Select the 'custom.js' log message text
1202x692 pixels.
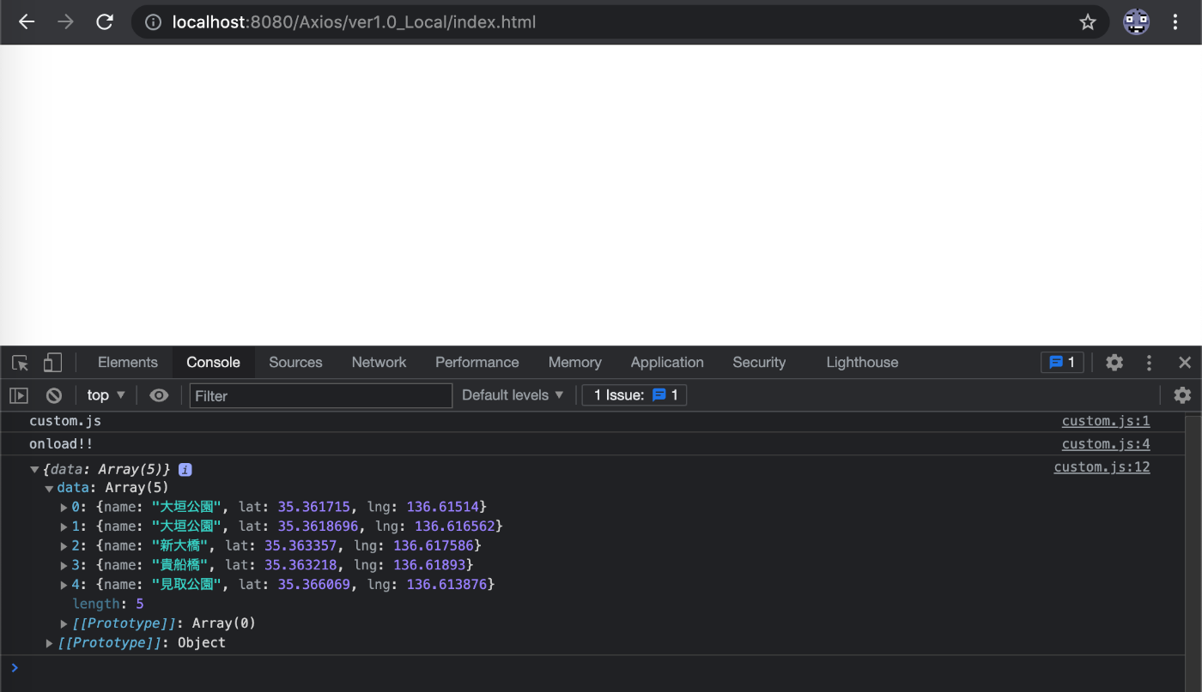[65, 421]
